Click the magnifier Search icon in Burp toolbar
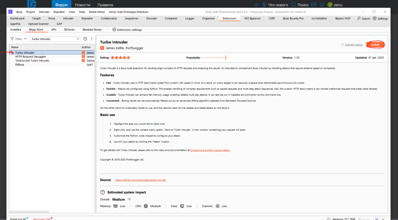Viewport: 398px width, 220px height. click(x=359, y=18)
